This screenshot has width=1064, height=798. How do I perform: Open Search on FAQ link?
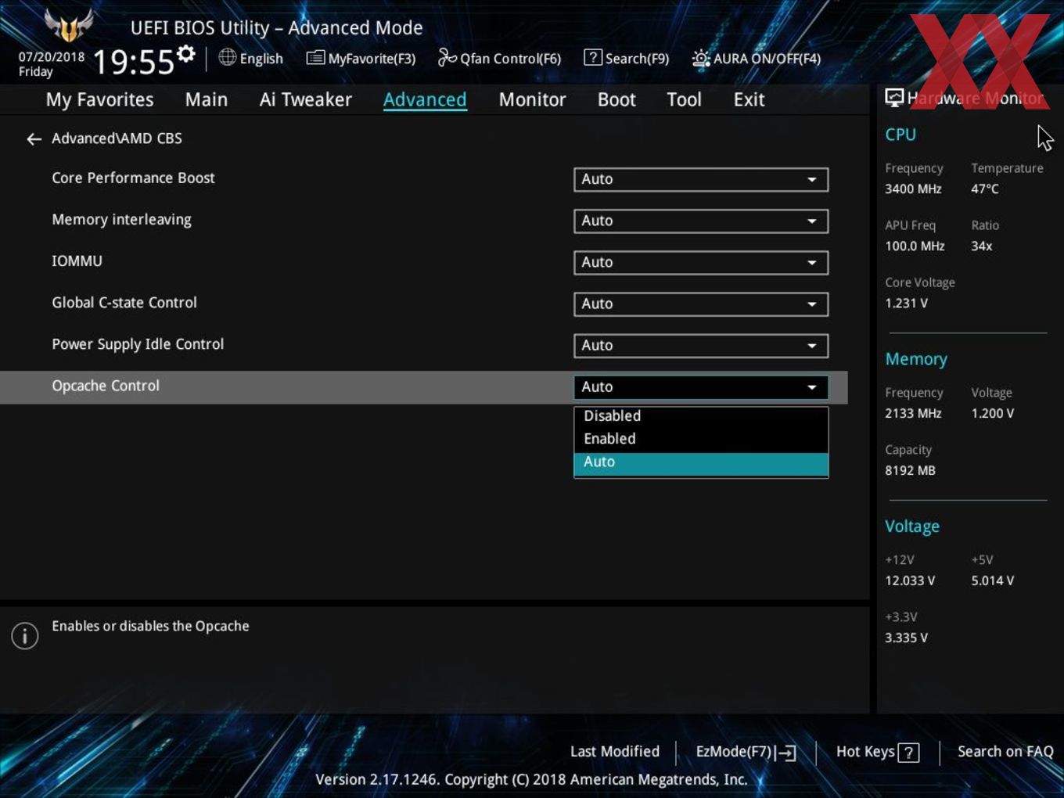tap(1005, 751)
